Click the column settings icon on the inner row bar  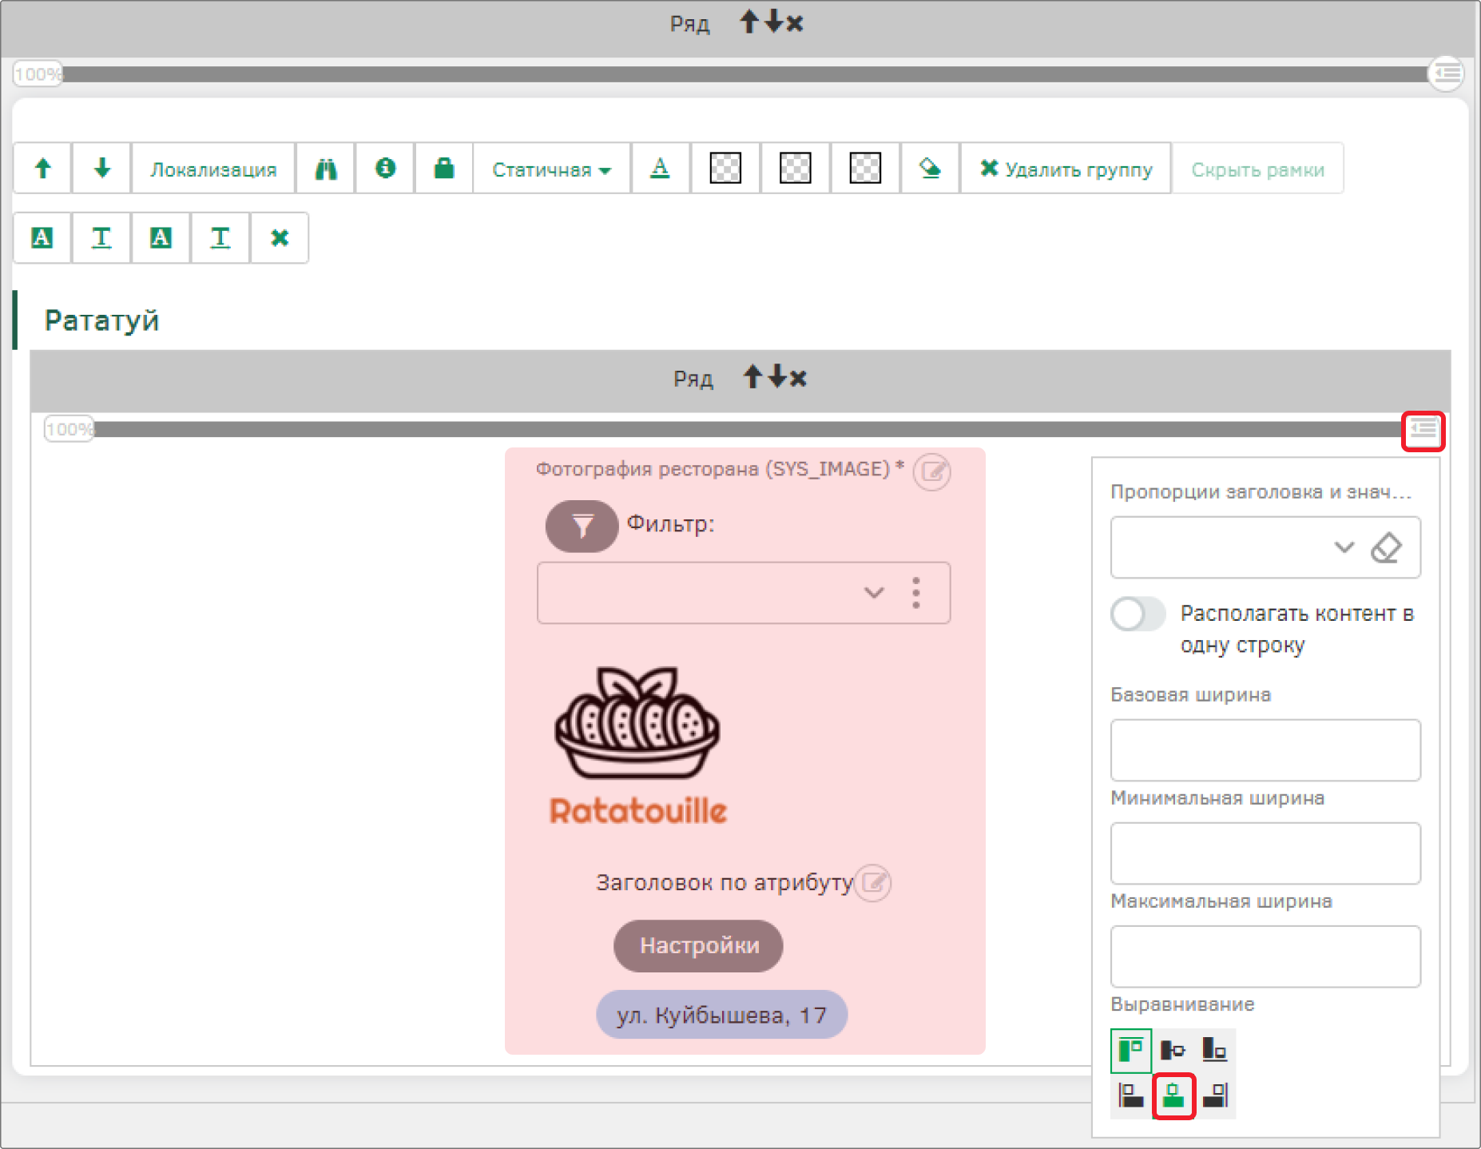(x=1423, y=431)
